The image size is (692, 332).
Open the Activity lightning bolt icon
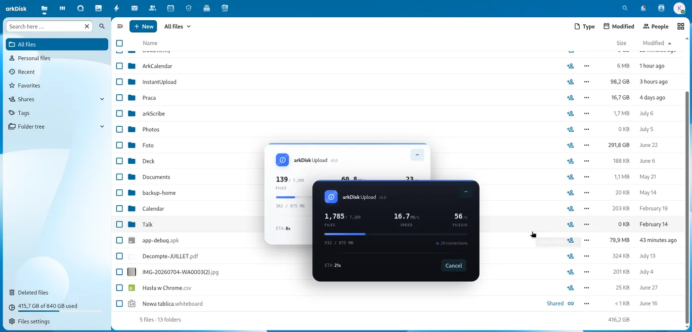117,8
